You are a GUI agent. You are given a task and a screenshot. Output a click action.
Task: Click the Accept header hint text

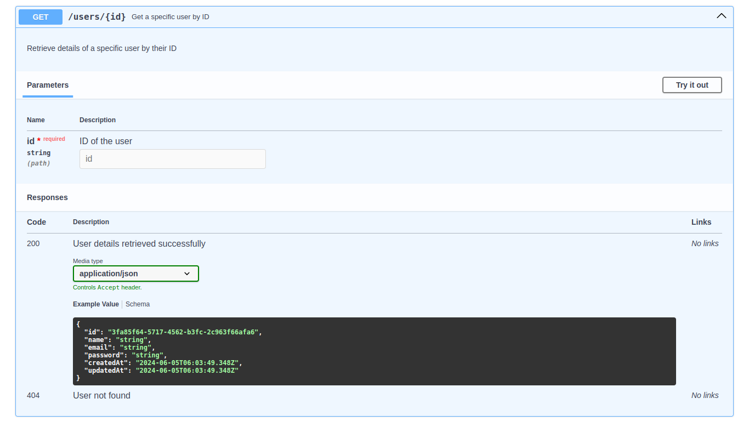[x=107, y=287]
